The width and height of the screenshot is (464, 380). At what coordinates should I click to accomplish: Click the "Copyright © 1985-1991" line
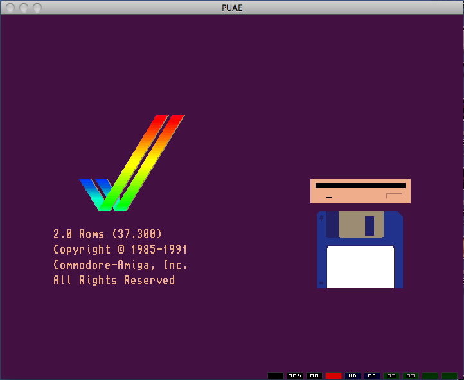(x=120, y=250)
